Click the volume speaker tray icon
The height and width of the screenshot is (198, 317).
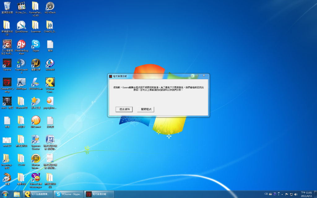(296, 194)
